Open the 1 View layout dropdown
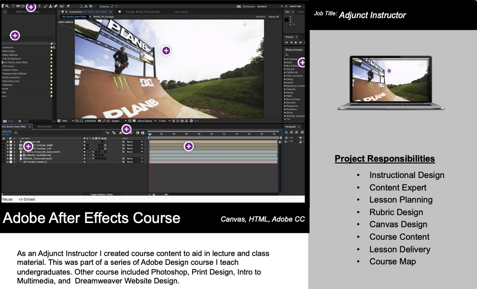This screenshot has height=289, width=477. pos(164,121)
